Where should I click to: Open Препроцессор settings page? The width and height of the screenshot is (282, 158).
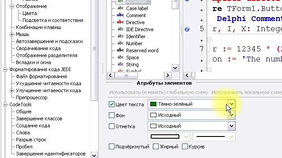click(x=31, y=97)
